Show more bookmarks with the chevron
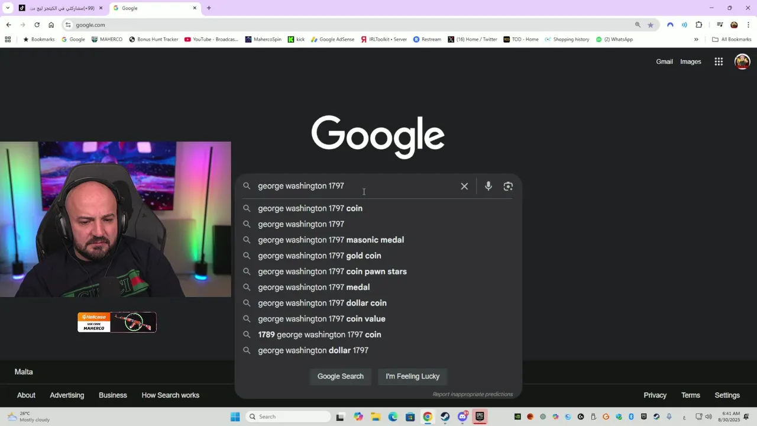Viewport: 757px width, 426px height. [696, 40]
